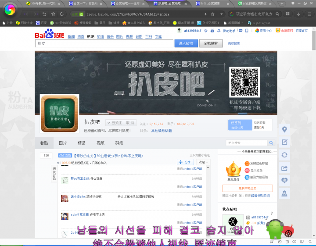Click the 分享 share button
Viewport: 316px width, 246px height.
[185, 162]
